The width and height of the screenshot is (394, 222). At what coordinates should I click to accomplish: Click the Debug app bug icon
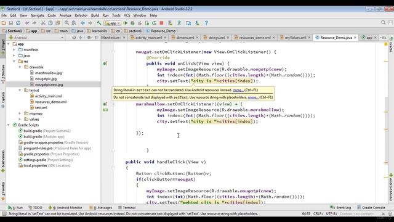click(132, 23)
